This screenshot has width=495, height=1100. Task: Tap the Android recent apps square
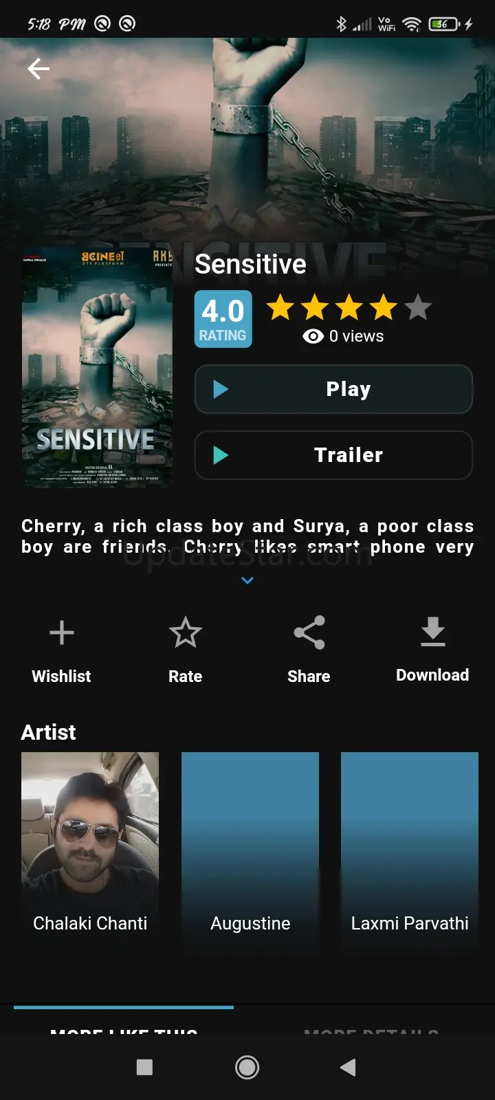[144, 1067]
